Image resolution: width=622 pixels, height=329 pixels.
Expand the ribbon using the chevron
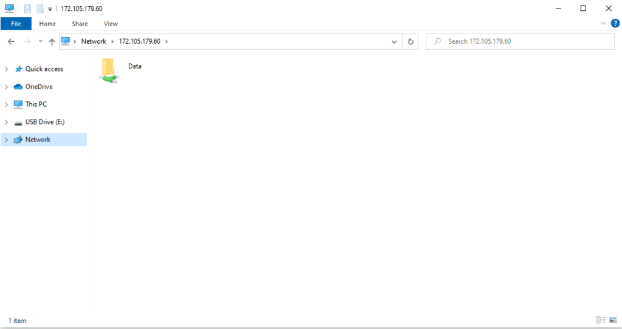pyautogui.click(x=603, y=24)
